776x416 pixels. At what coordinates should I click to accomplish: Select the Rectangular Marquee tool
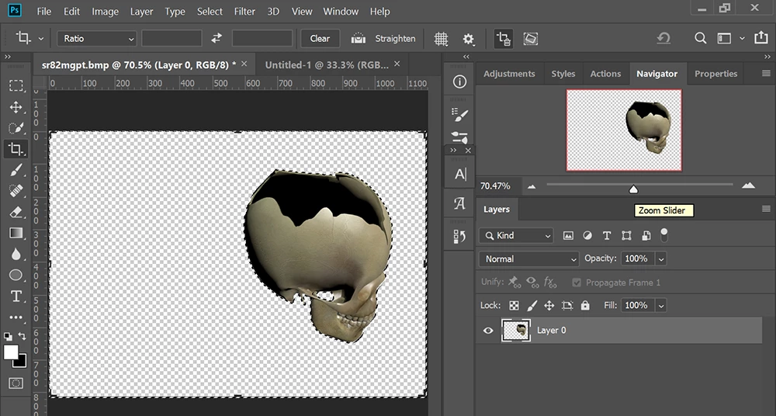[16, 86]
